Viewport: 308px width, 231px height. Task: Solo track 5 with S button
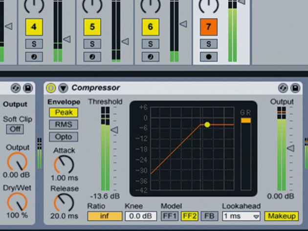(x=92, y=44)
